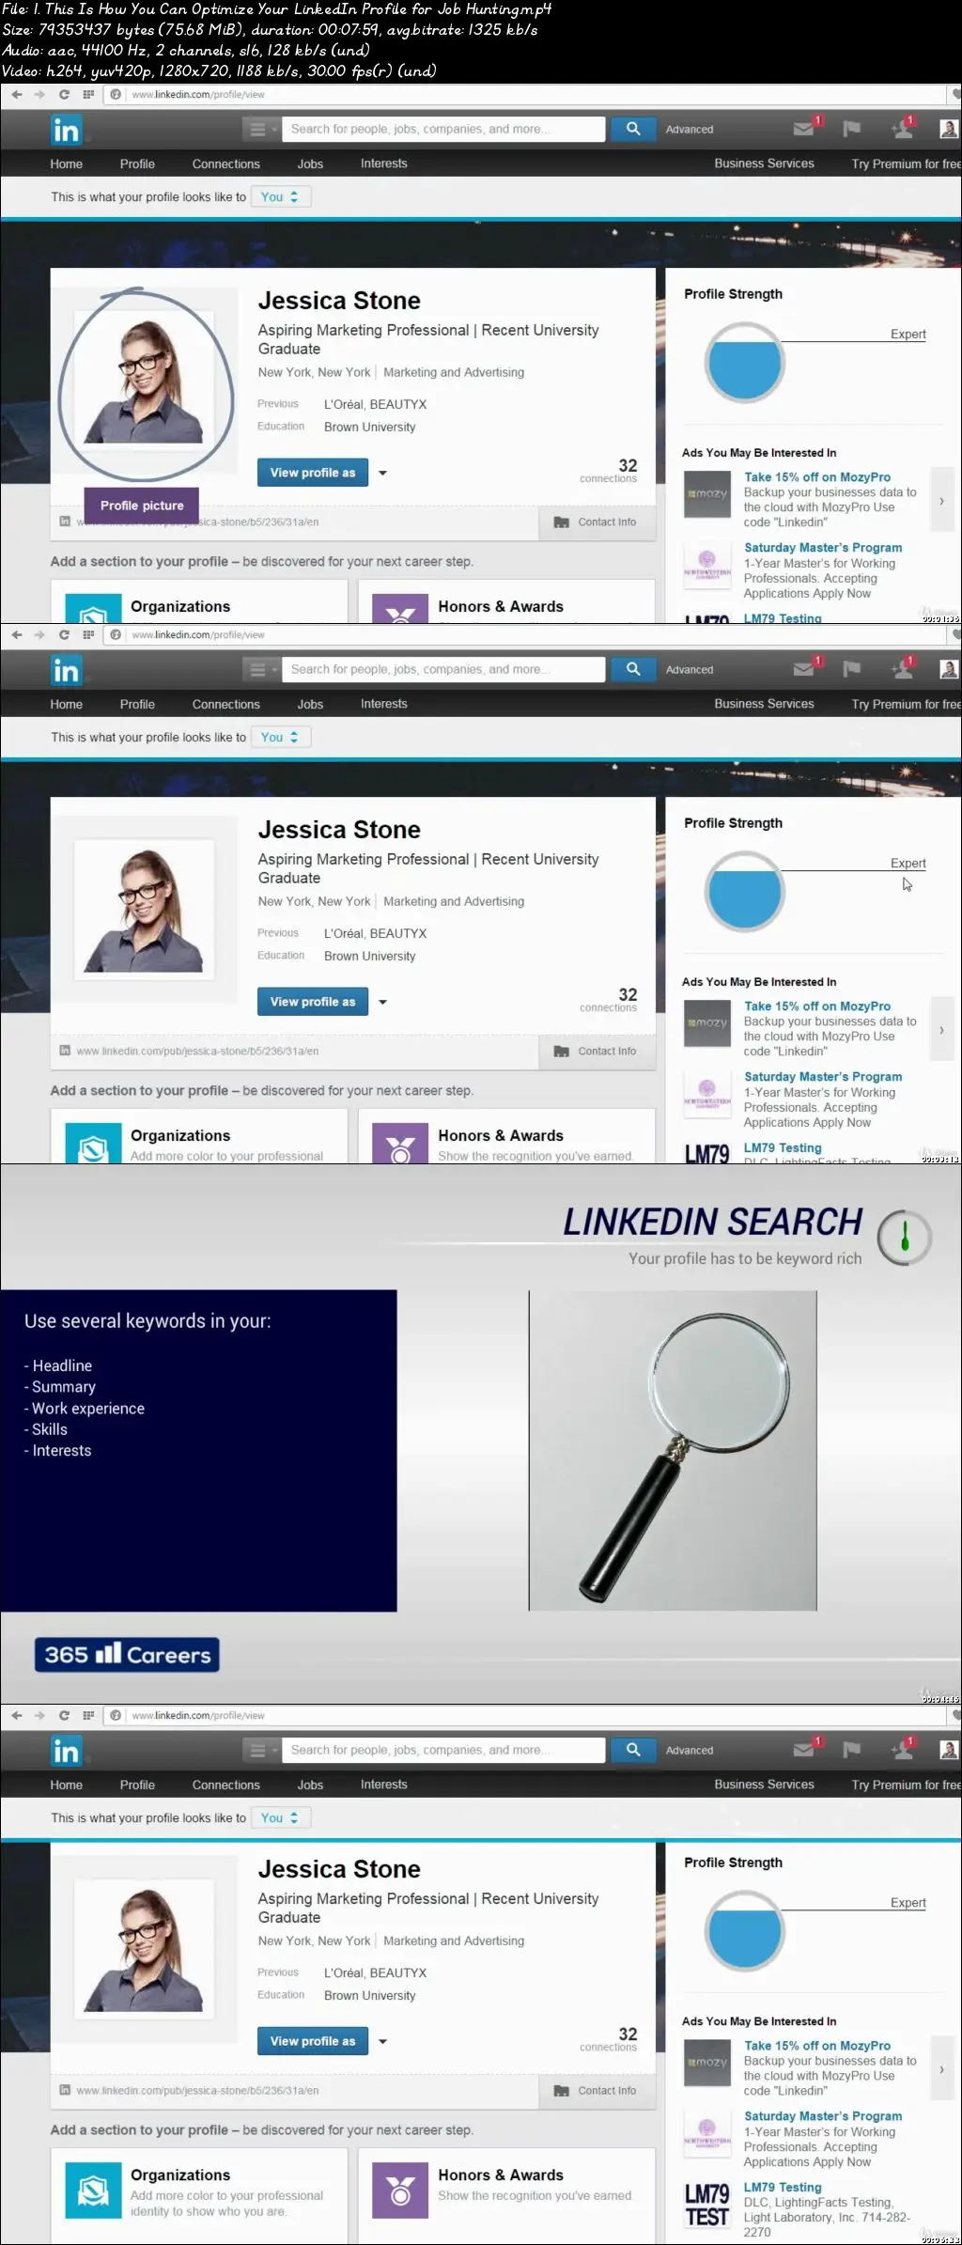Top frame: click the View profile as button
The height and width of the screenshot is (2245, 962).
point(313,473)
